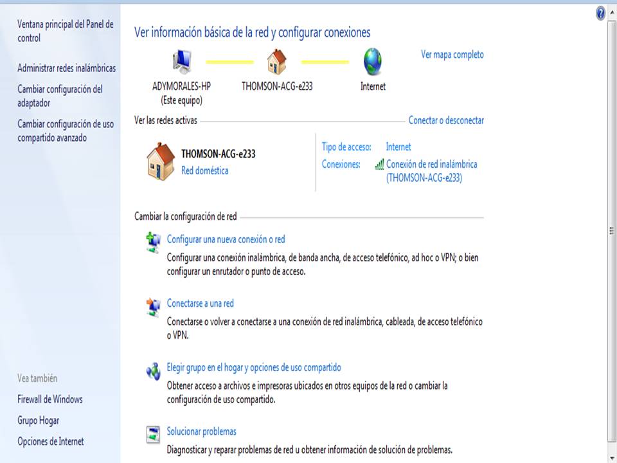
Task: Click the Tipo de acceso label
Action: tap(346, 147)
